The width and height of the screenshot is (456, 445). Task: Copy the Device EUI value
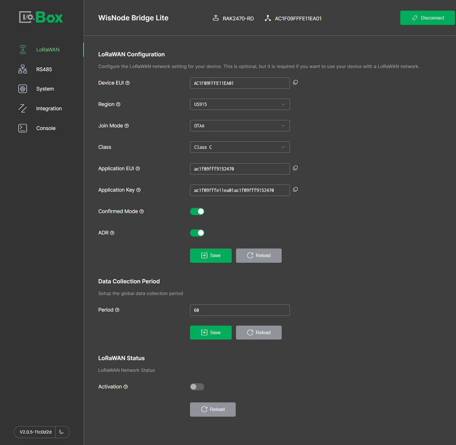tap(295, 82)
